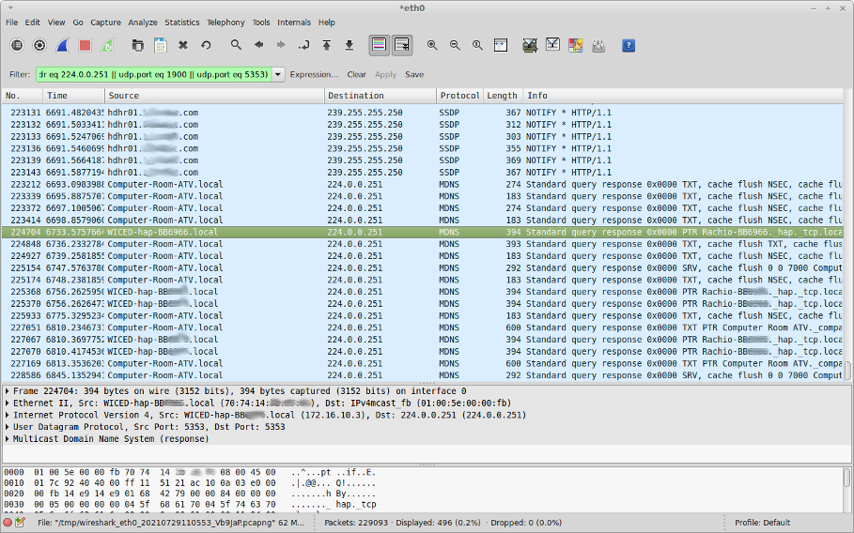Select packet 227051 with length 600

(422, 327)
